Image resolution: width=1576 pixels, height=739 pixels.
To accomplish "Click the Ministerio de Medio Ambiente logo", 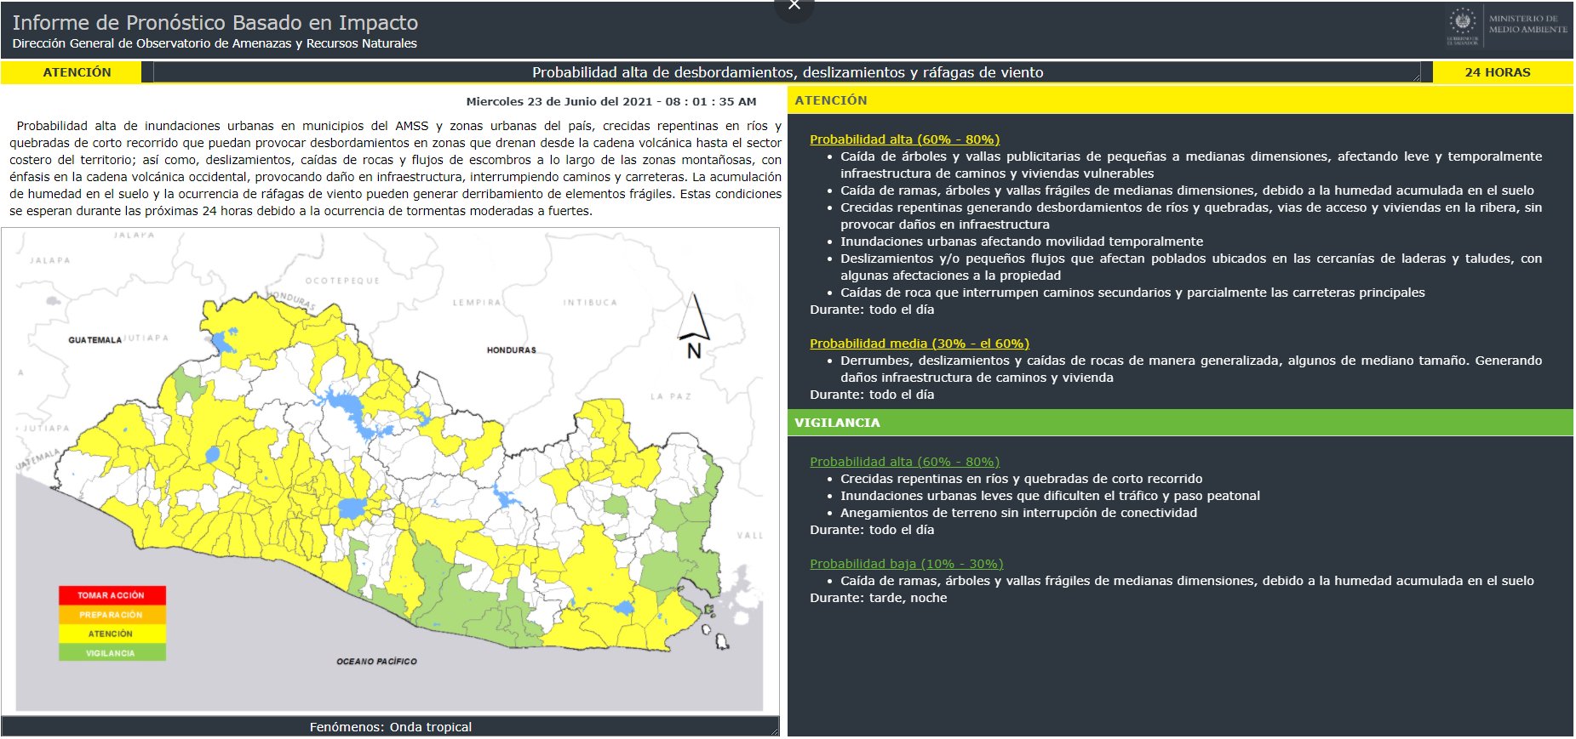I will (x=1508, y=26).
